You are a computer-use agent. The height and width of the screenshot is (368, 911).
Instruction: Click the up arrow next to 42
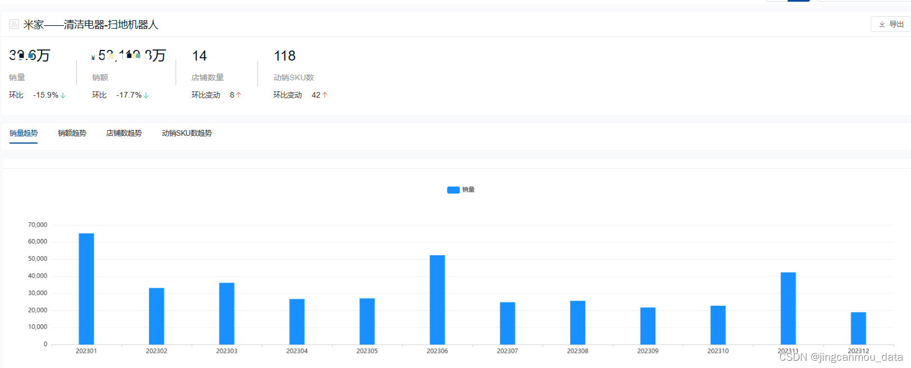(x=324, y=95)
